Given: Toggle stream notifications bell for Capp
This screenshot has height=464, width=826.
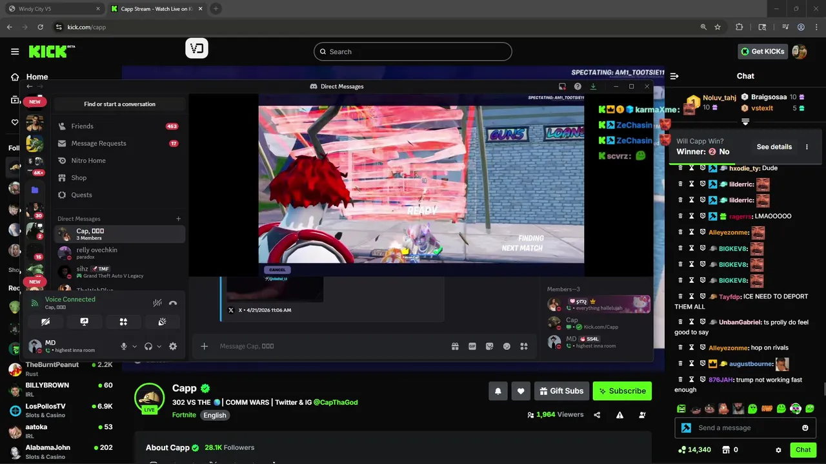Looking at the screenshot, I should 498,391.
